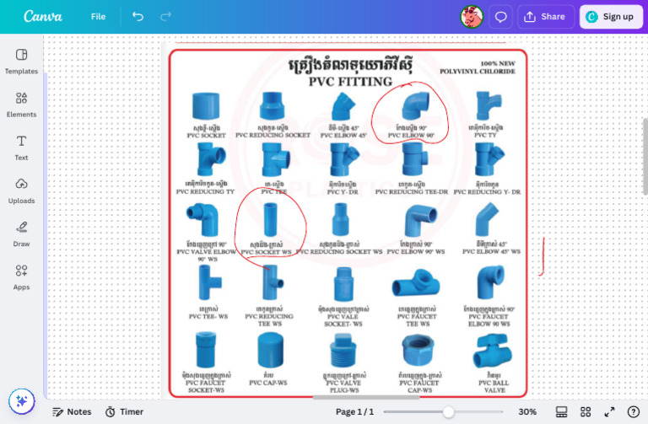Image resolution: width=648 pixels, height=424 pixels.
Task: Open the Uploads panel
Action: [21, 190]
